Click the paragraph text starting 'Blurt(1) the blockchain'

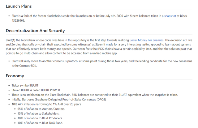(99, 47)
